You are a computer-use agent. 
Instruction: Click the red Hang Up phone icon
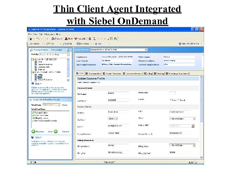[76, 39]
